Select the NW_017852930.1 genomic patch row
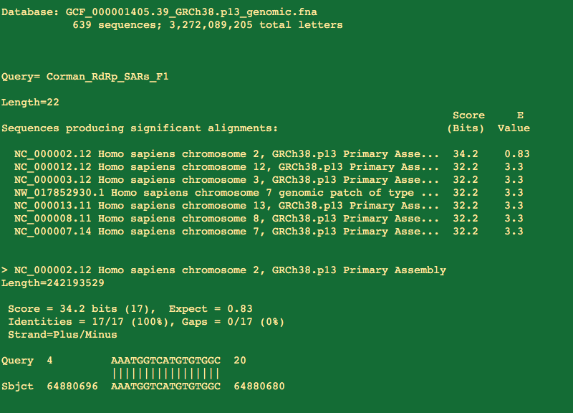Screen dimensions: 573x413 pos(269,192)
